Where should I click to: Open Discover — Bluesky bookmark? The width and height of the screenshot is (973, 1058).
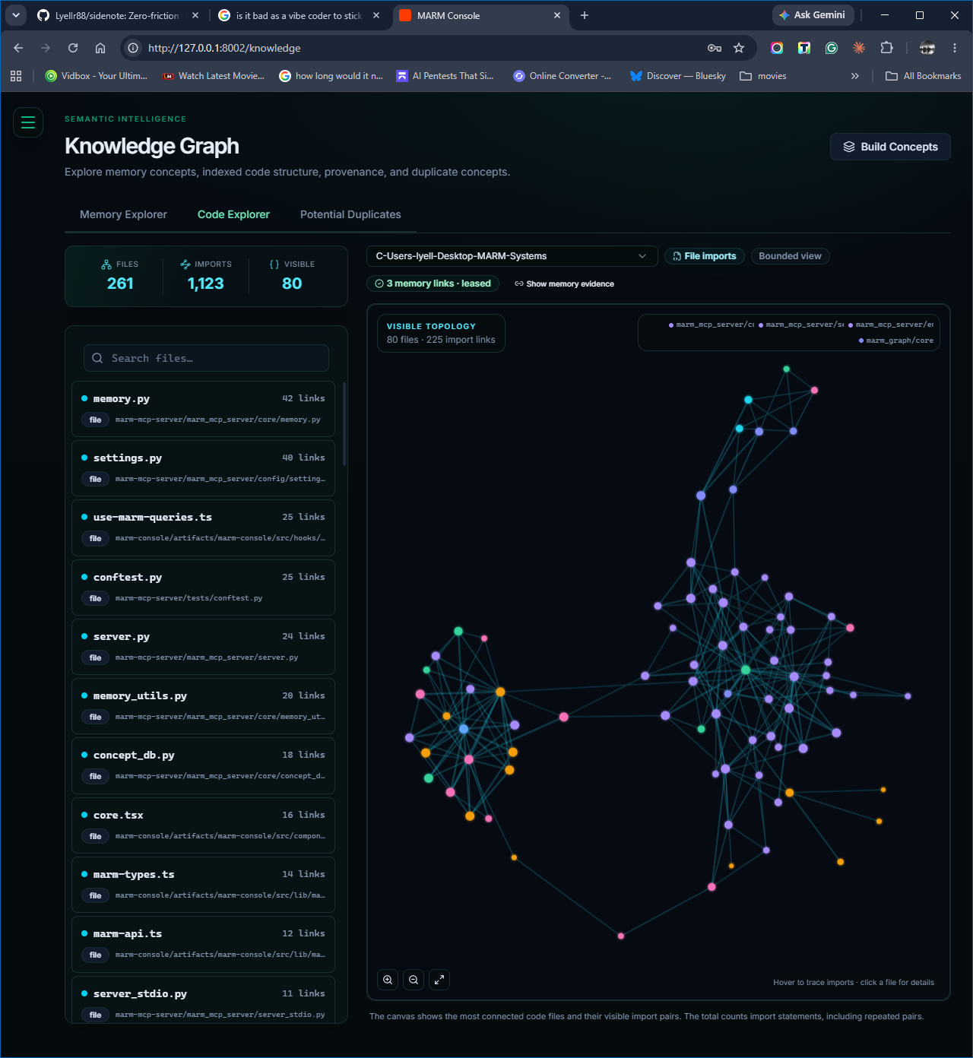click(x=678, y=76)
